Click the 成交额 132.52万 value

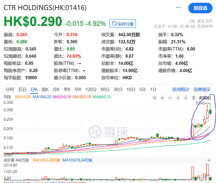[127, 42]
